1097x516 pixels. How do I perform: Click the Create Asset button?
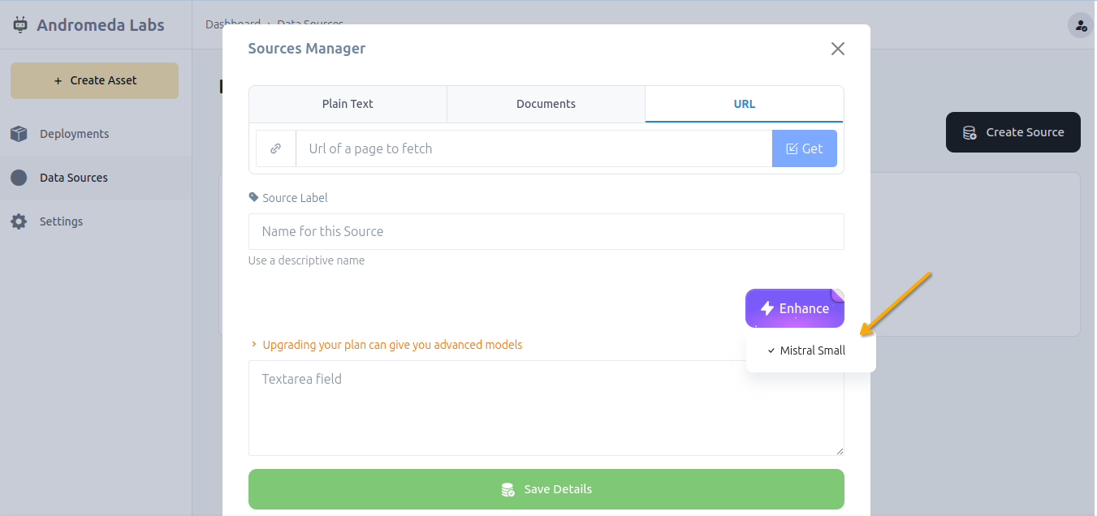click(x=94, y=80)
